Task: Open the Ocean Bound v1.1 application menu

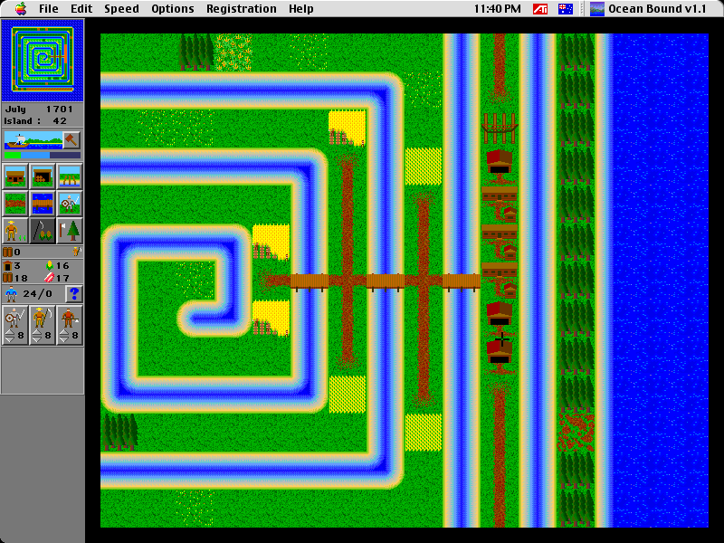Action: pyautogui.click(x=648, y=9)
